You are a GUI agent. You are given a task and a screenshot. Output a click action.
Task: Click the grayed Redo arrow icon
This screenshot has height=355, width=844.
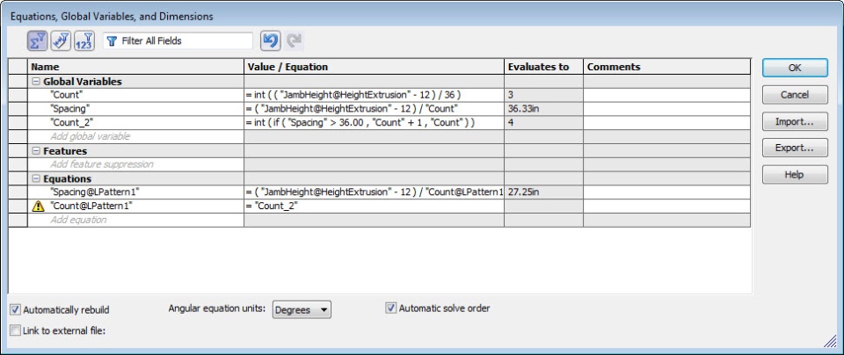coord(294,41)
